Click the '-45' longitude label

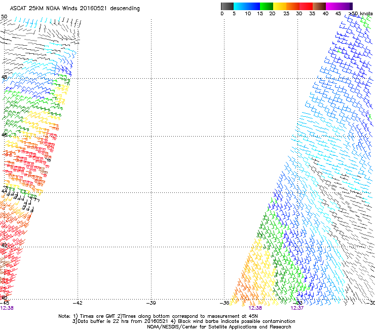click(5, 303)
